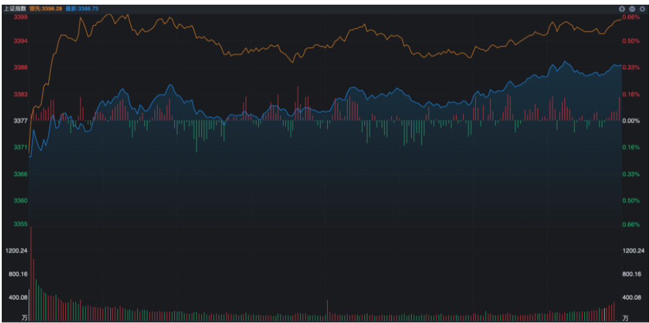Click the orange 领先 3398.28 legend label
Image resolution: width=649 pixels, height=323 pixels.
coord(45,9)
